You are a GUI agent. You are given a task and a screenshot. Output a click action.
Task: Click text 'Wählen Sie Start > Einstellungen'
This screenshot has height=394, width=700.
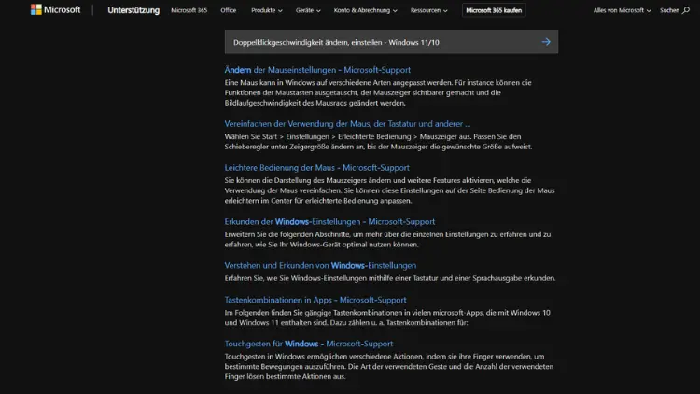pyautogui.click(x=277, y=136)
